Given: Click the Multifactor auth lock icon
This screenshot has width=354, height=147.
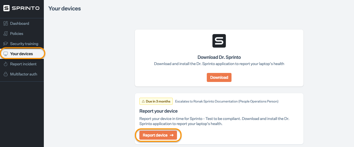Looking at the screenshot, I should 5,74.
